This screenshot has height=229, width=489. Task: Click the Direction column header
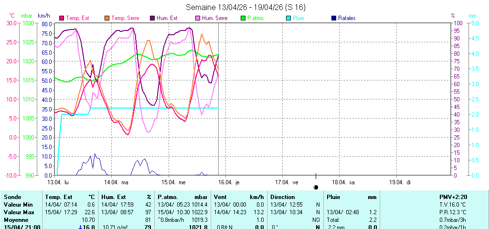283,197
